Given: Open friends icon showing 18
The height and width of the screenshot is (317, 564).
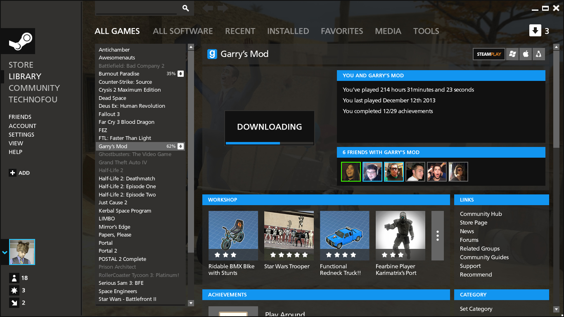Looking at the screenshot, I should (x=14, y=278).
